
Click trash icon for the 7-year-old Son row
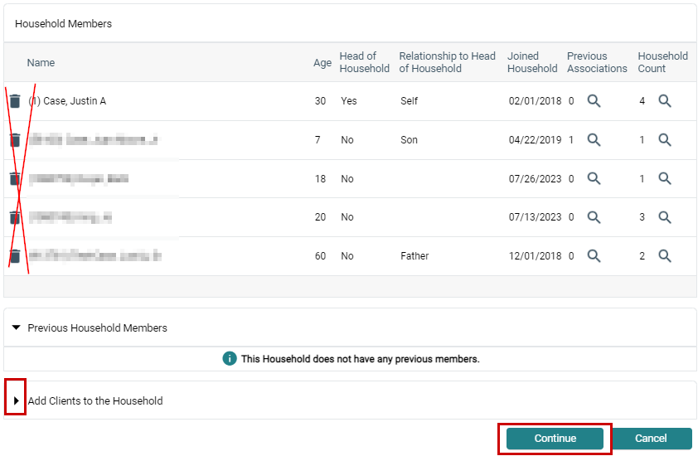[15, 140]
